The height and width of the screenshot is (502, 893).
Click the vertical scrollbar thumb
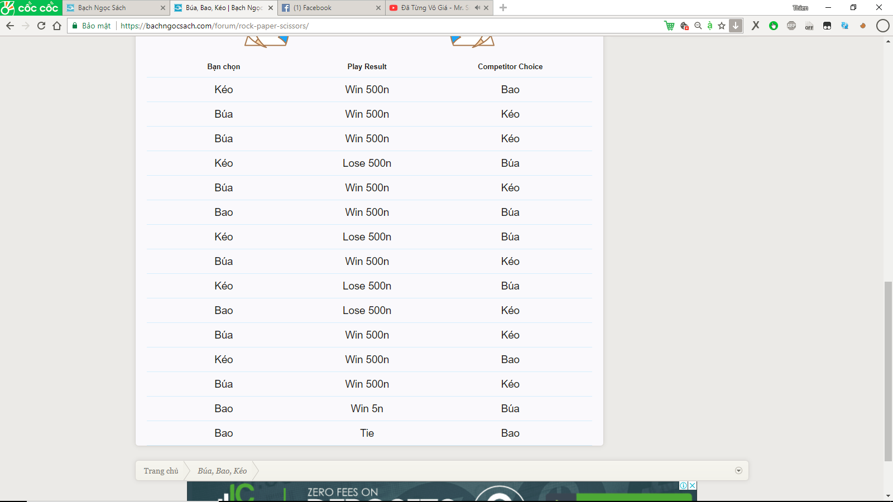point(888,371)
